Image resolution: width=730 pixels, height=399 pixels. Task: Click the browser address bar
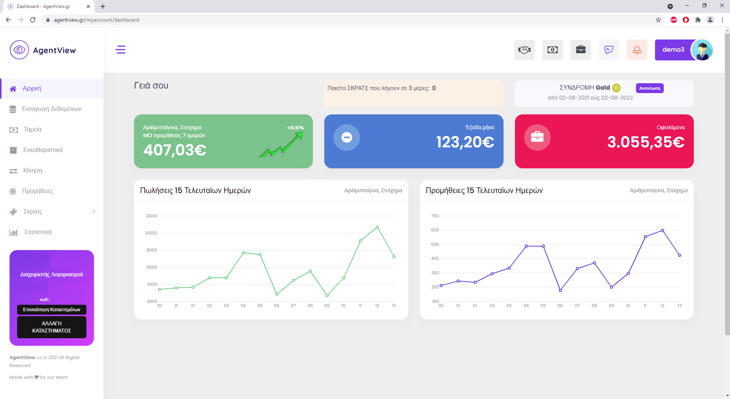coord(343,20)
